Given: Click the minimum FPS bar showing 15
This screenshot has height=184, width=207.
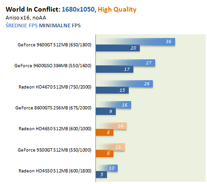Looking at the screenshot, I should click(x=112, y=90).
